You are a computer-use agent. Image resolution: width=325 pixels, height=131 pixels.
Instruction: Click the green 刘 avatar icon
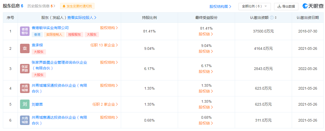point(25,104)
